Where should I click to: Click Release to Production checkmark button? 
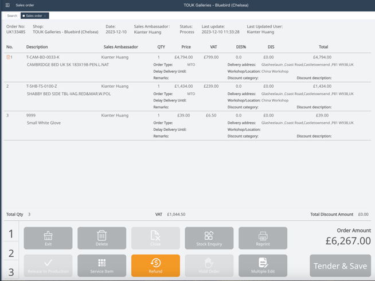[48, 266]
